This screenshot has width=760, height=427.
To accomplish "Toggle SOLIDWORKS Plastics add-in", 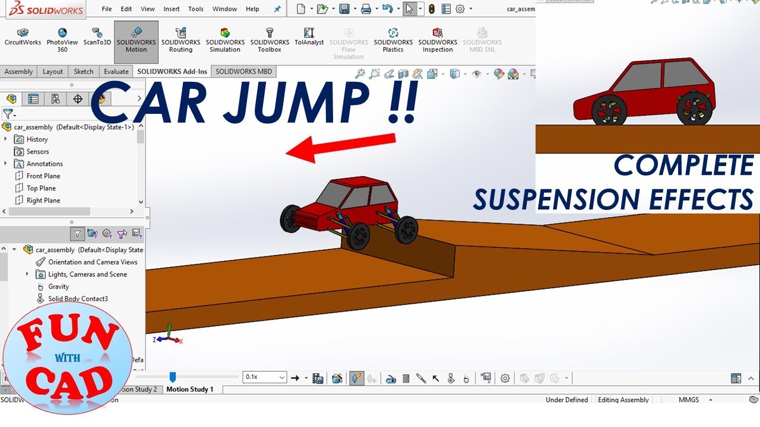I will tap(393, 40).
